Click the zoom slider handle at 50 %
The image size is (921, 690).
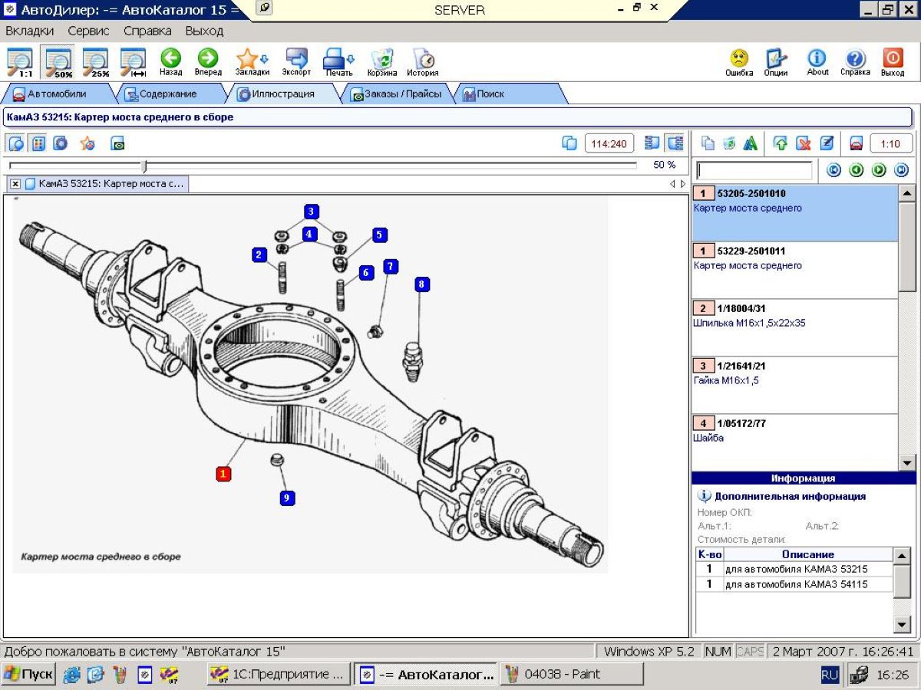click(x=144, y=166)
